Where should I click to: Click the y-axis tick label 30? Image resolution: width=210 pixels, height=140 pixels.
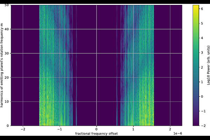click(x=7, y=54)
